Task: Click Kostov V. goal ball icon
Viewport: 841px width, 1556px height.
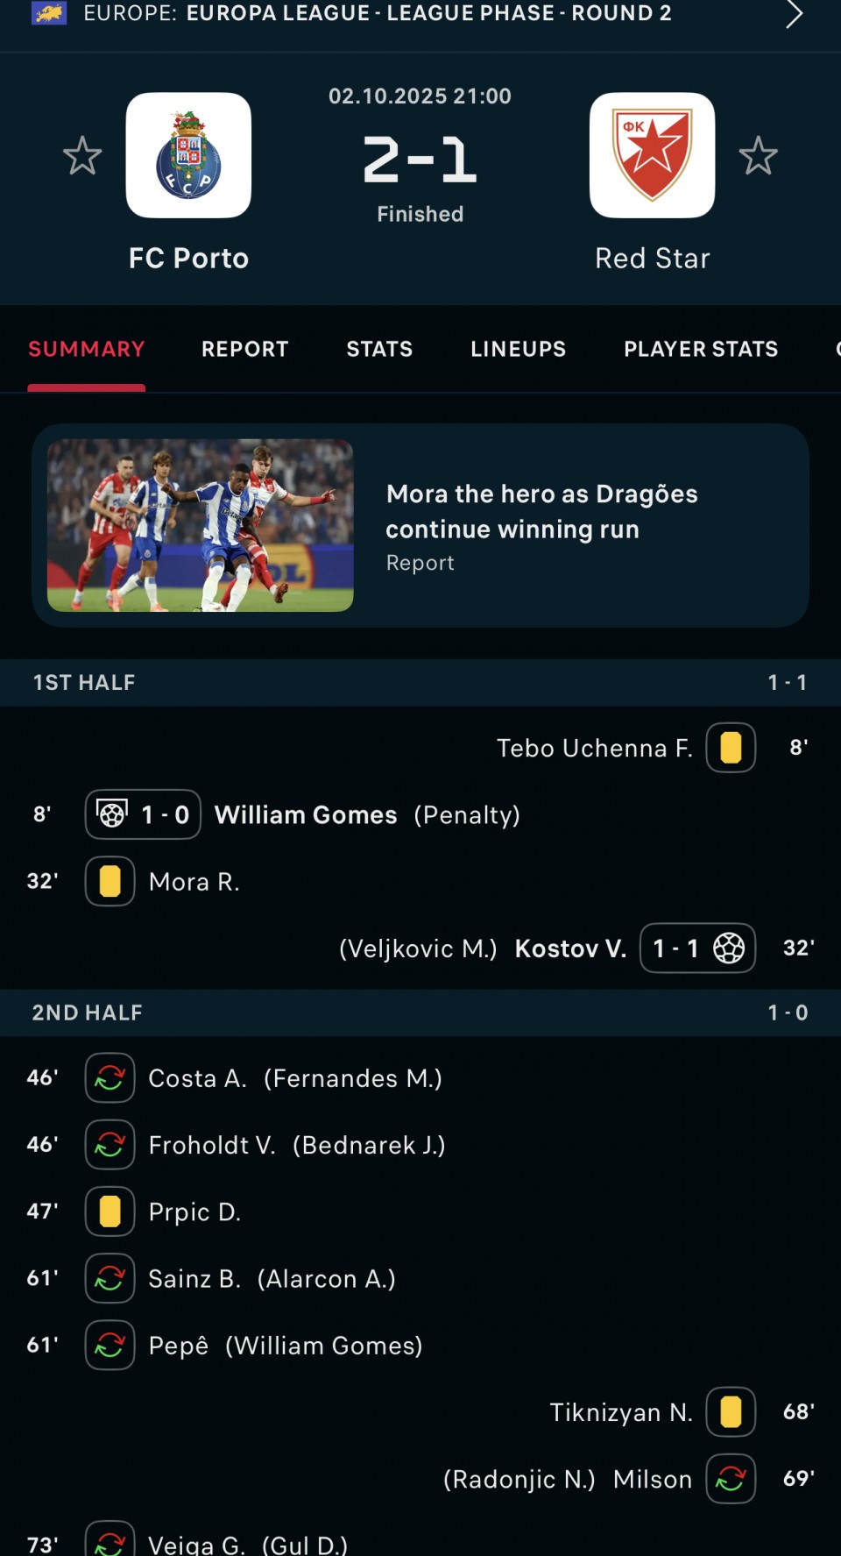Action: pos(729,948)
